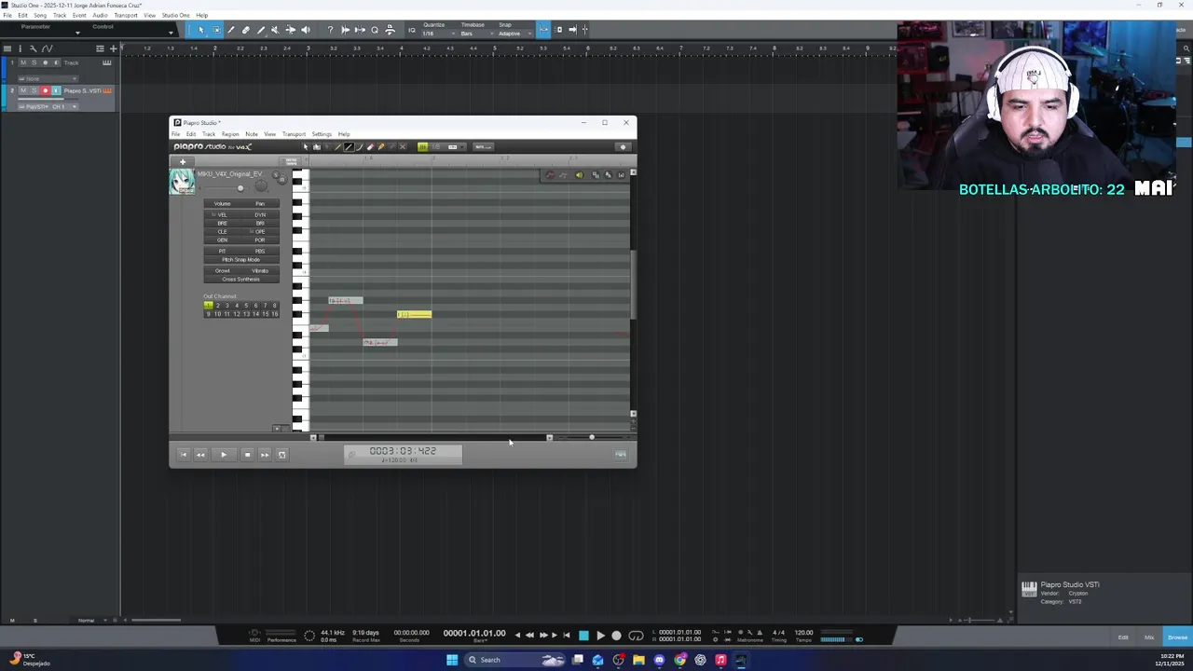
Task: Toggle loop in Studio One transport
Action: click(x=636, y=636)
